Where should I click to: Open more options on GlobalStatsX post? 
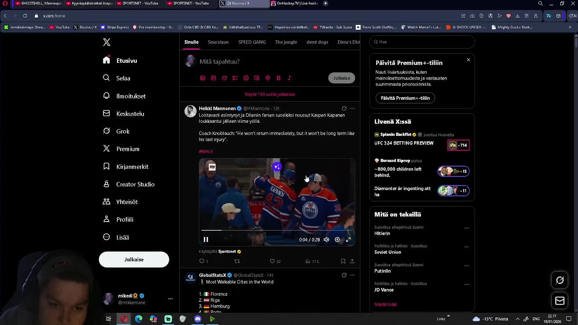click(x=352, y=275)
